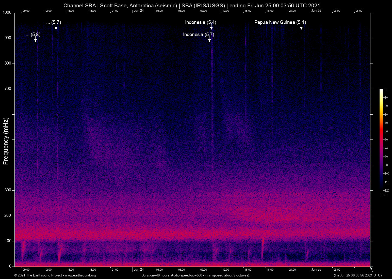Pick the arrow marker below the (5.8) label
The height and width of the screenshot is (279, 392).
(36, 39)
